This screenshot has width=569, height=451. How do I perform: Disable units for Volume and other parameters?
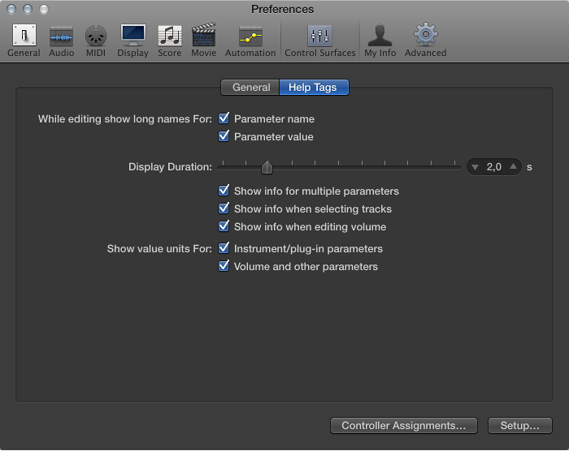pos(224,266)
